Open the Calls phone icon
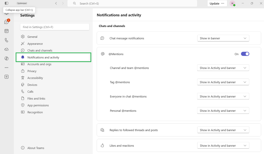The image size is (264, 154). click(6, 40)
